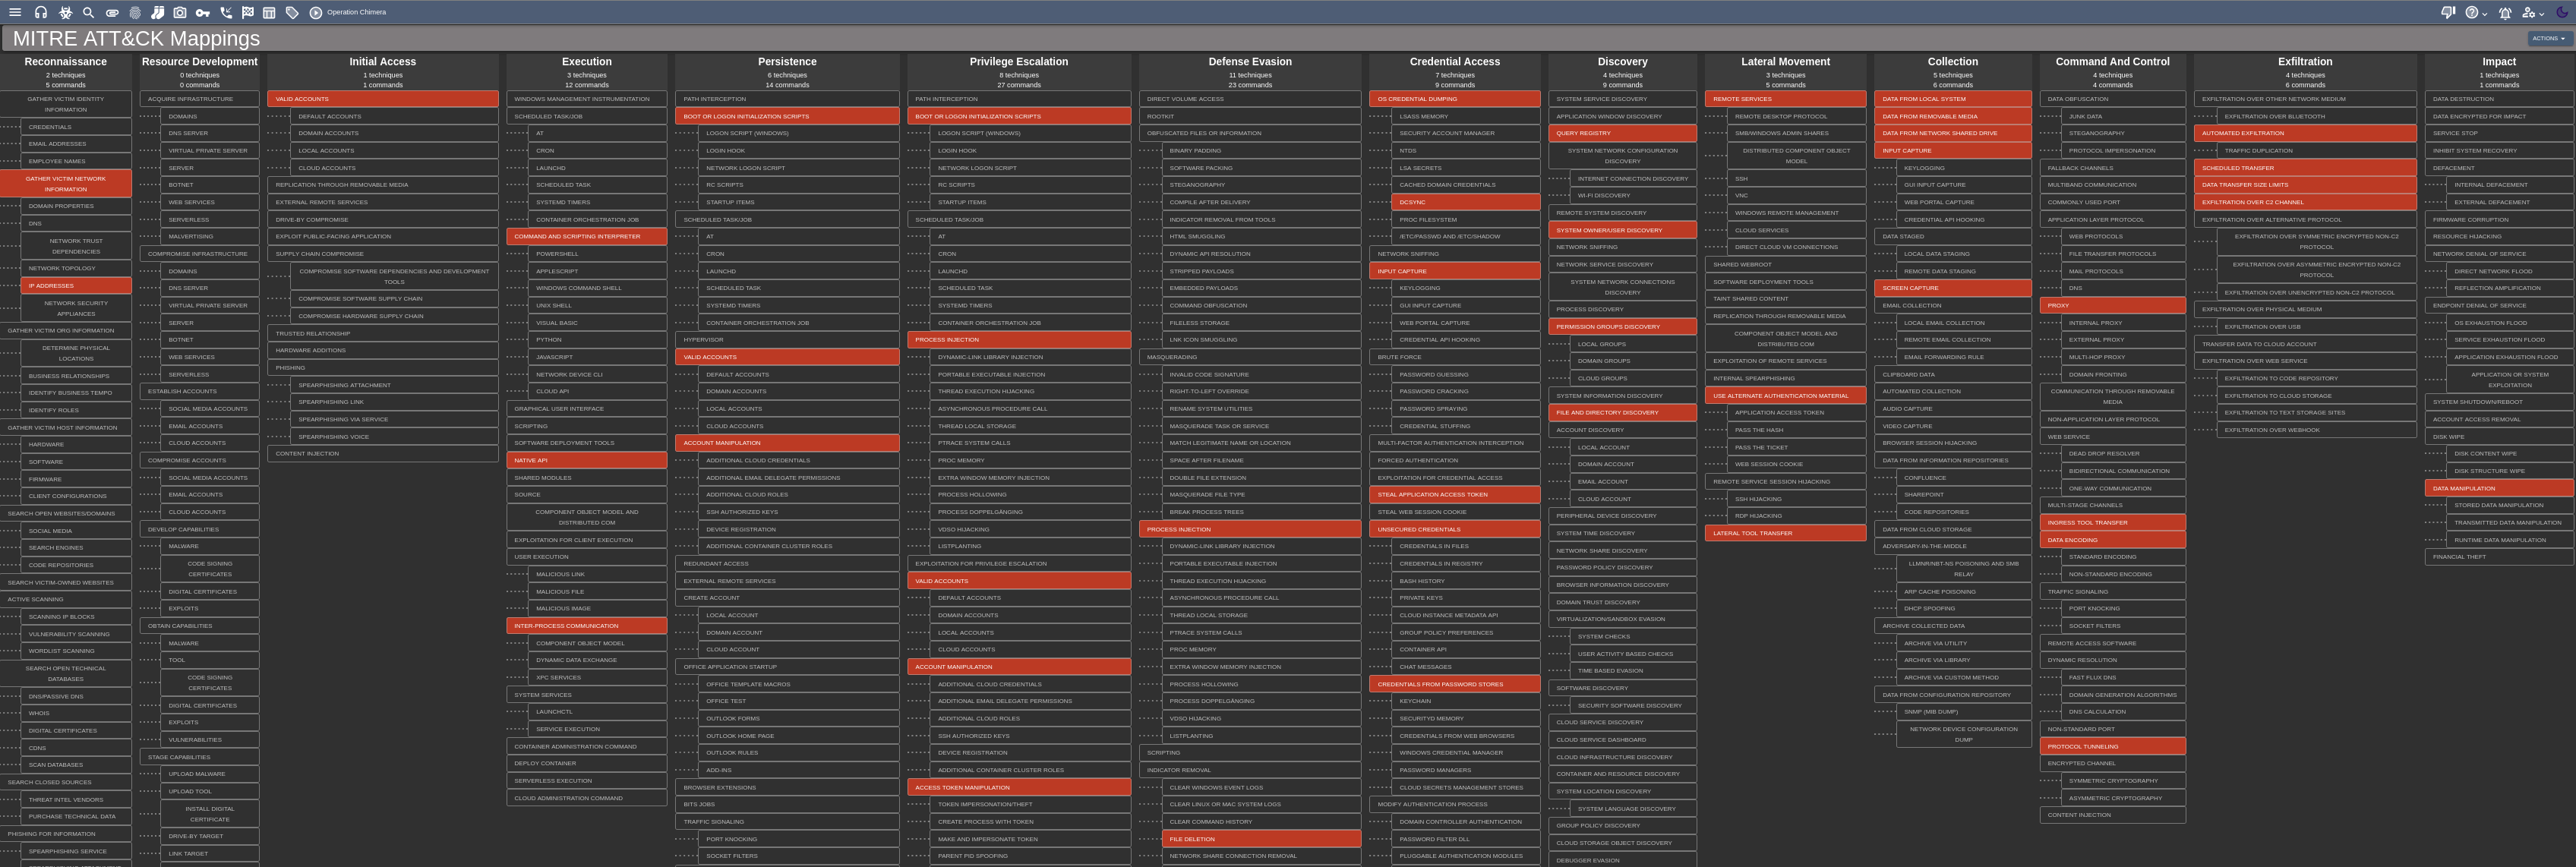Open payloads via biohazard icon

click(65, 12)
